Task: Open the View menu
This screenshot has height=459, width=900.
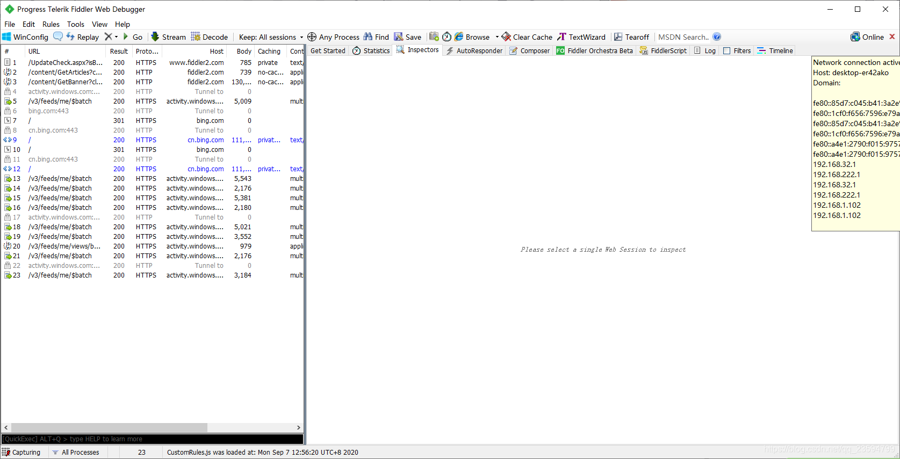Action: (x=99, y=24)
